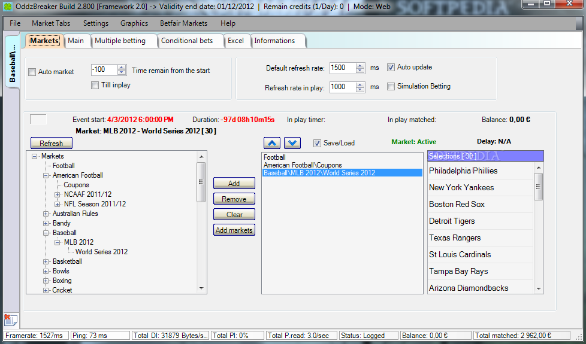Move selected market up with blue arrow
This screenshot has height=344, width=586.
[271, 142]
